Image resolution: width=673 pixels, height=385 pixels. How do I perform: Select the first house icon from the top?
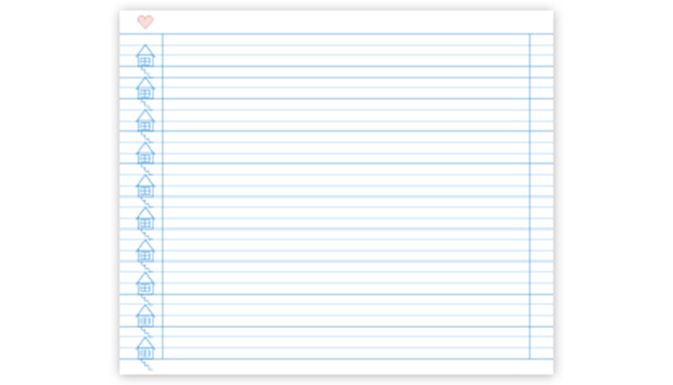click(145, 55)
